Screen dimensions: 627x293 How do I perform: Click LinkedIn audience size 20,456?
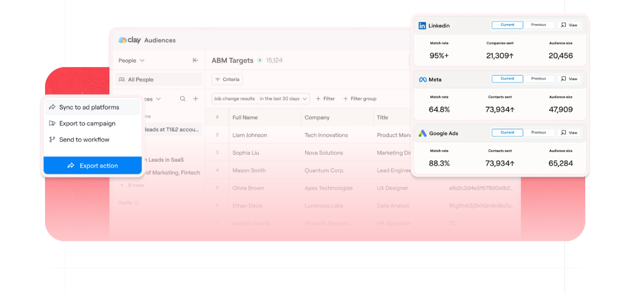561,55
